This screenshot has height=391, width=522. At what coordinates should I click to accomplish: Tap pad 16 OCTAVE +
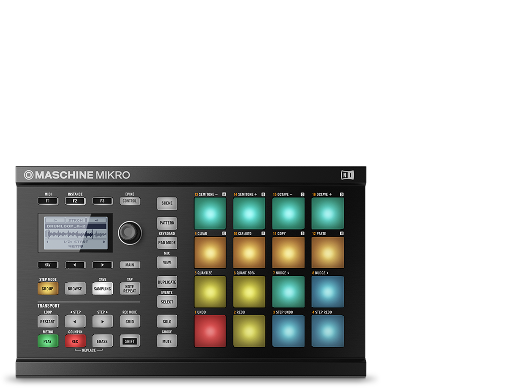click(328, 214)
